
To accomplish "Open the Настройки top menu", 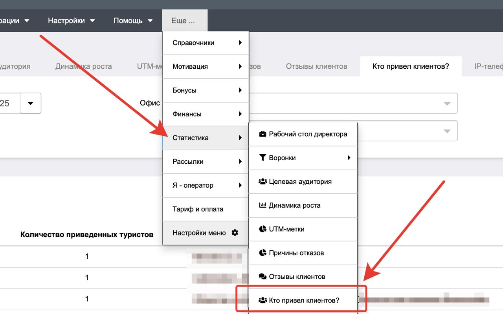I will point(71,20).
